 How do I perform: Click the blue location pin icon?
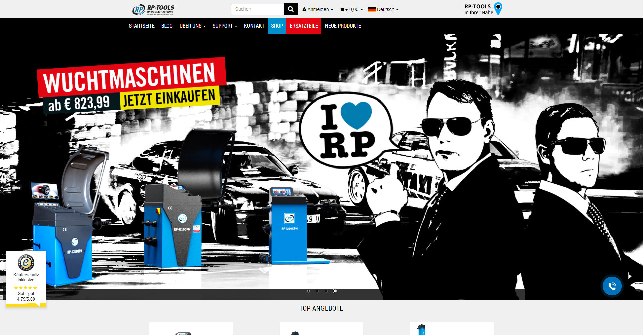498,9
